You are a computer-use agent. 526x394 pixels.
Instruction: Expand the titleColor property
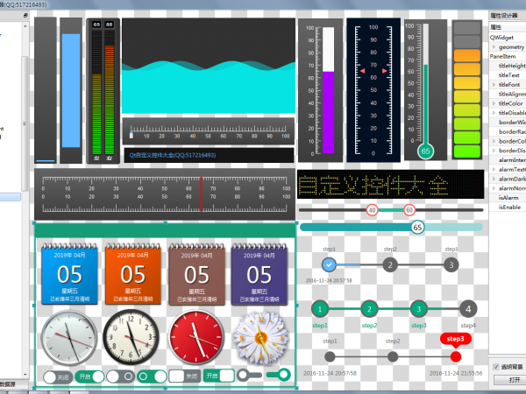(494, 104)
